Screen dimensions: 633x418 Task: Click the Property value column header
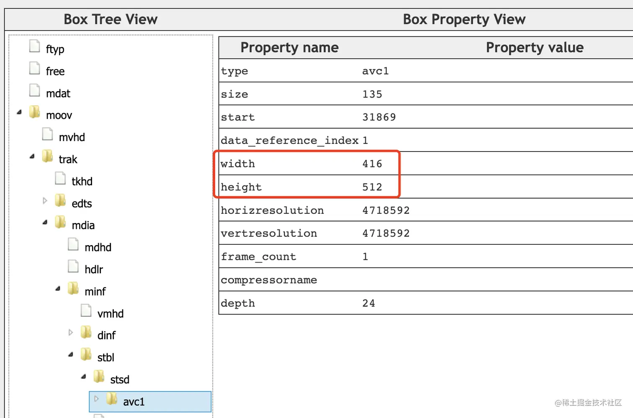[x=535, y=47]
